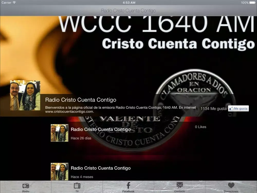
Task: Tap the WCCC 1640 AM banner heading
Action: [157, 24]
